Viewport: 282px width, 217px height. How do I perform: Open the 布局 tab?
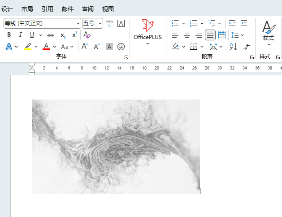[27, 9]
